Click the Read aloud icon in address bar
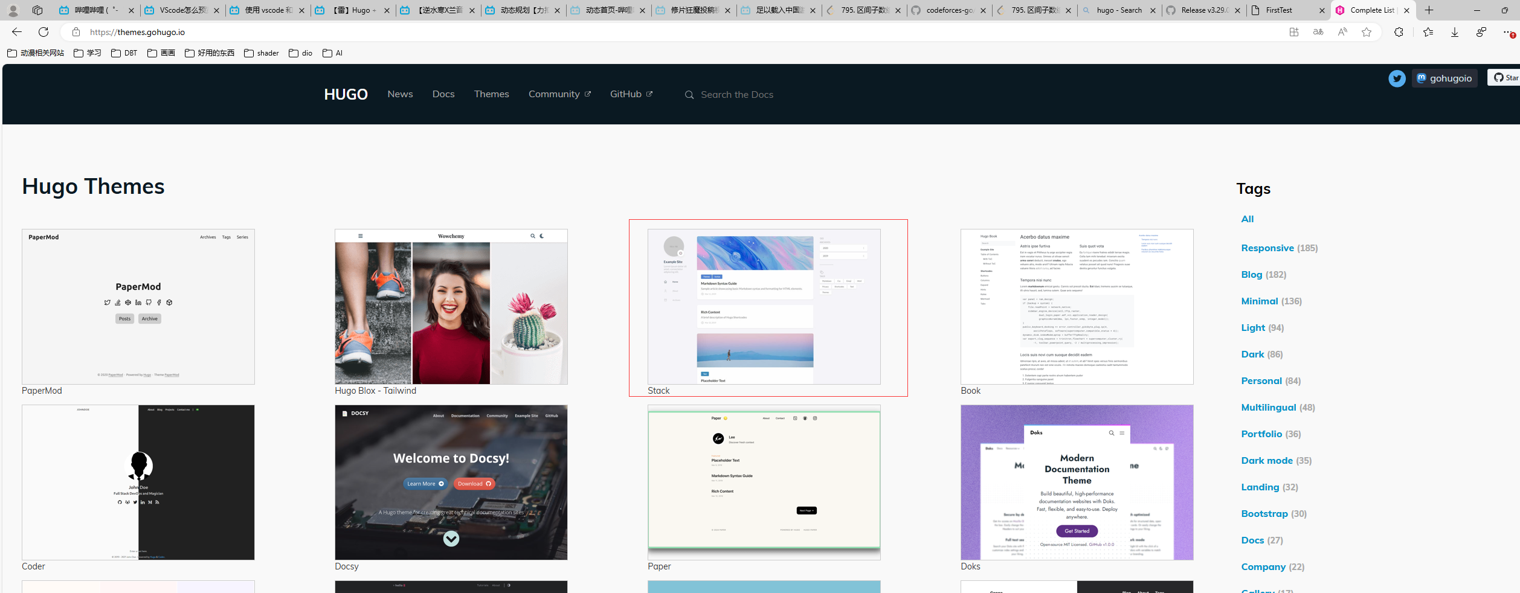Screen dimensions: 1520x593 click(1342, 32)
